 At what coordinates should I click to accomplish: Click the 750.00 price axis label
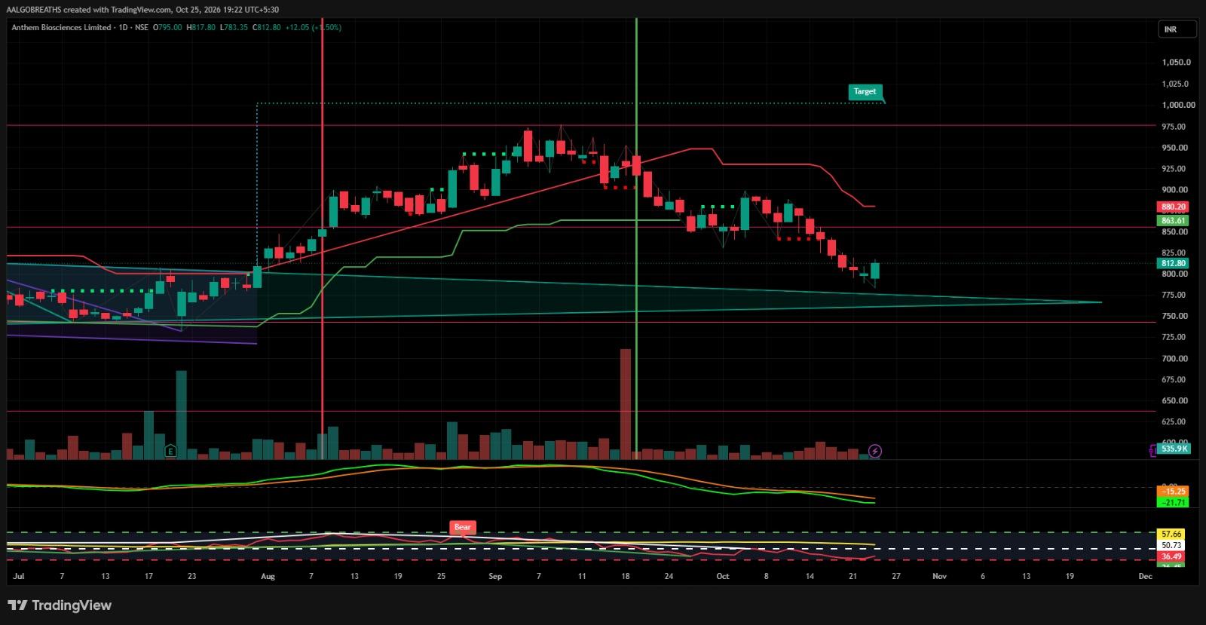[x=1177, y=316]
